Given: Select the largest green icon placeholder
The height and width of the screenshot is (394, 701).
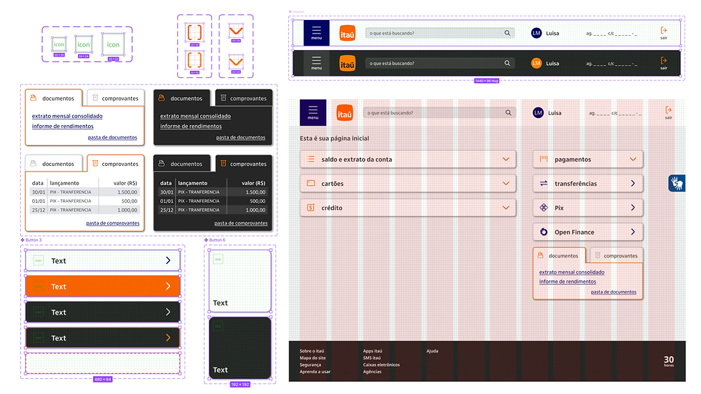Looking at the screenshot, I should [113, 44].
